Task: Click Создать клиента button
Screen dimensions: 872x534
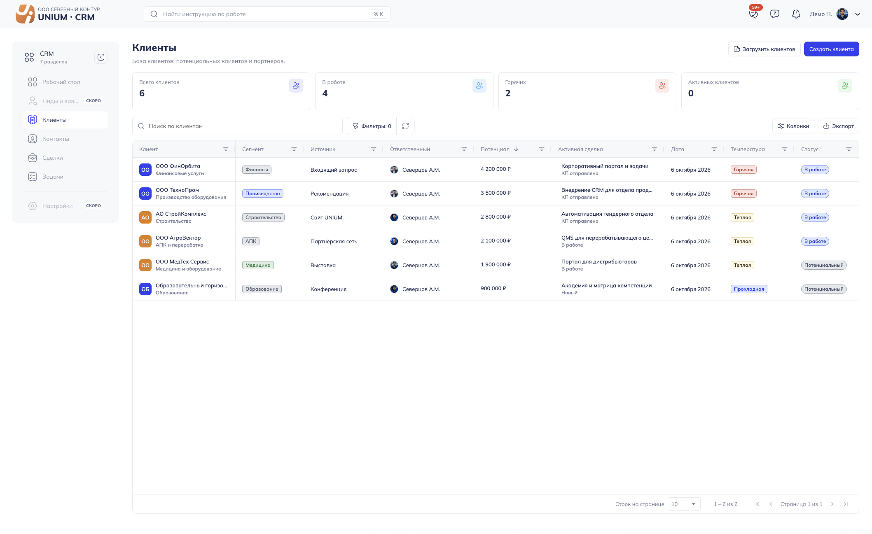Action: point(831,49)
